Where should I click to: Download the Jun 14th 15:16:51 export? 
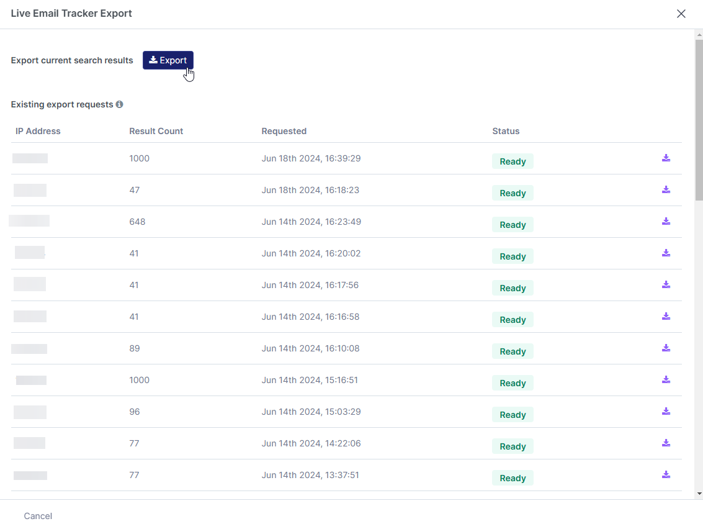click(666, 379)
